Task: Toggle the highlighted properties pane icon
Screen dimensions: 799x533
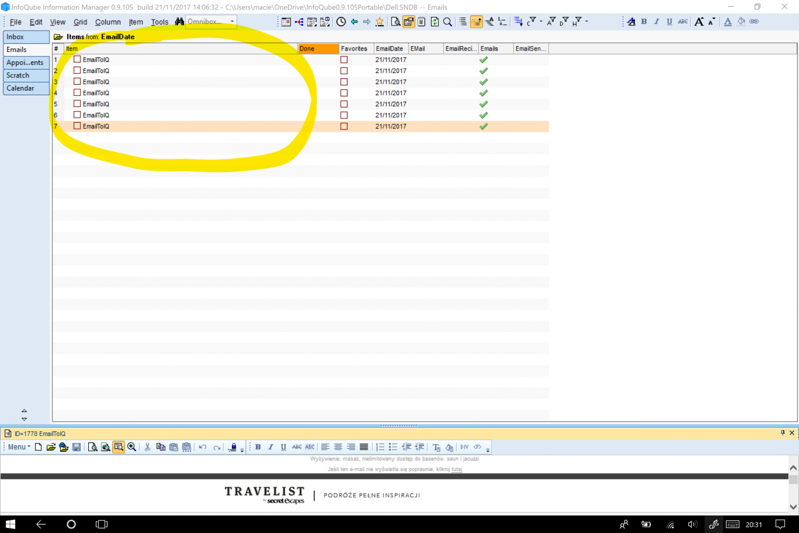Action: (x=408, y=22)
